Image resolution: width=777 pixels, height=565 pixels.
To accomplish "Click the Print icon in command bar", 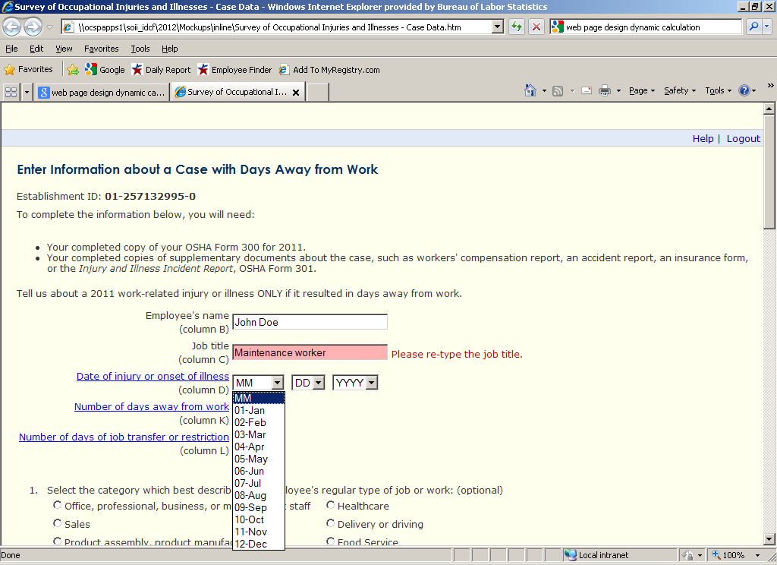I will point(605,90).
